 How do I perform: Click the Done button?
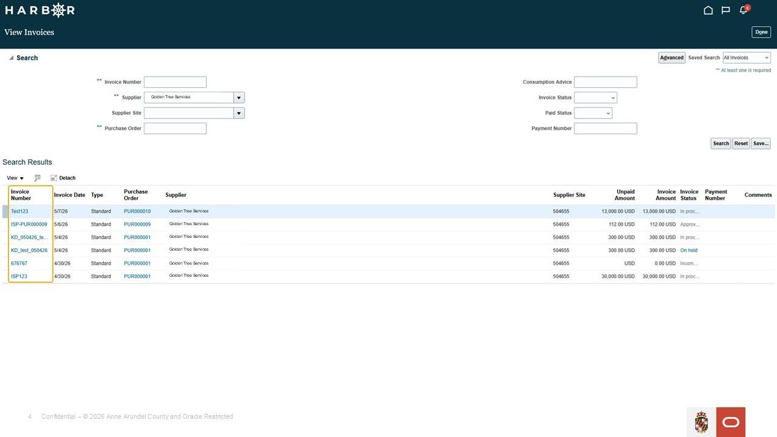click(761, 32)
